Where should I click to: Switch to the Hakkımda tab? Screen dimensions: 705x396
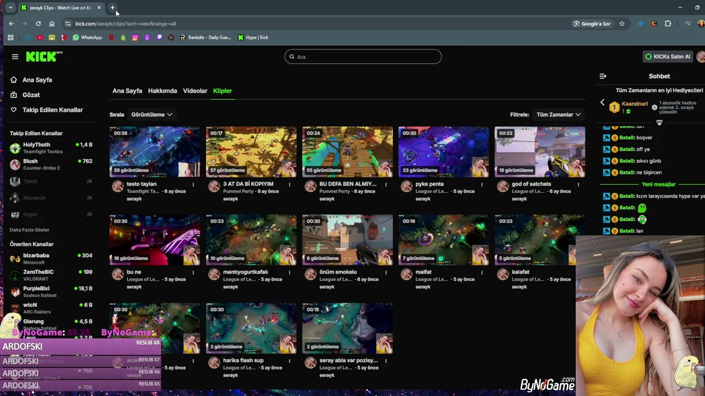tap(162, 91)
